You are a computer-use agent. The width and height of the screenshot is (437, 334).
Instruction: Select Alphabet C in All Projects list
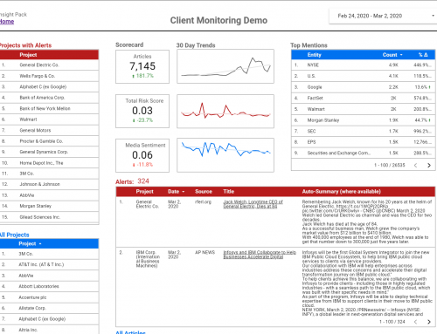click(x=49, y=319)
